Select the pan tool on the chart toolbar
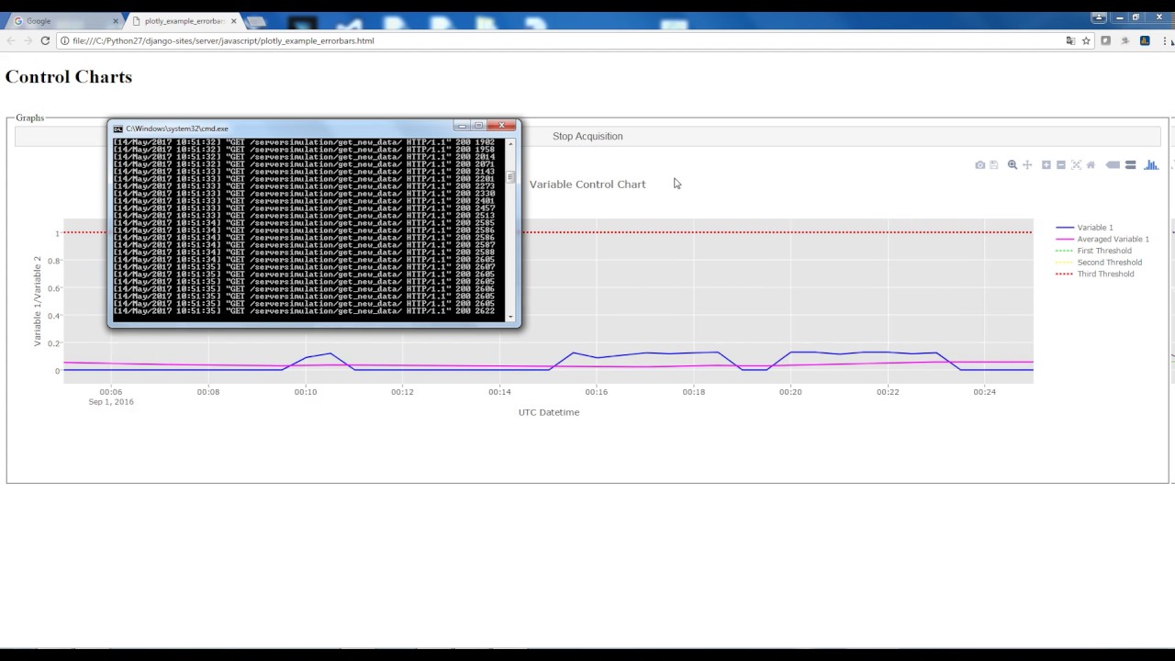Screen dimensions: 1175x661 pos(1026,164)
